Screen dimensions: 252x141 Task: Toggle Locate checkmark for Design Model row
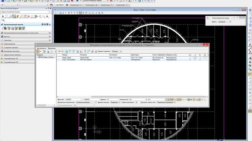coord(200,58)
